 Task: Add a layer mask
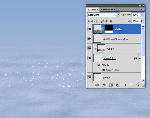point(111,85)
